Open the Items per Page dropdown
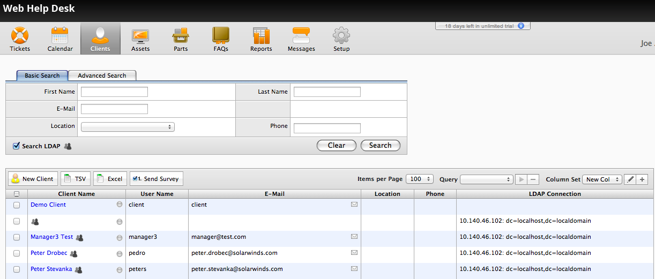 click(x=420, y=179)
